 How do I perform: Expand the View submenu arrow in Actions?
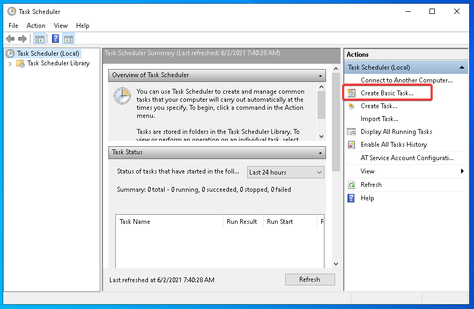tap(462, 171)
